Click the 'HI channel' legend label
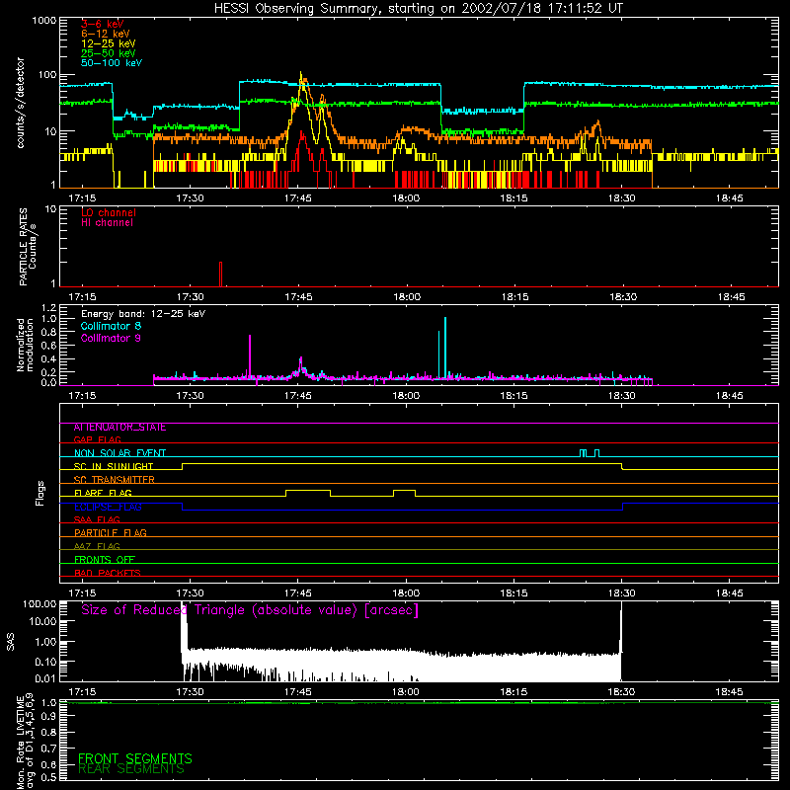 [x=107, y=222]
